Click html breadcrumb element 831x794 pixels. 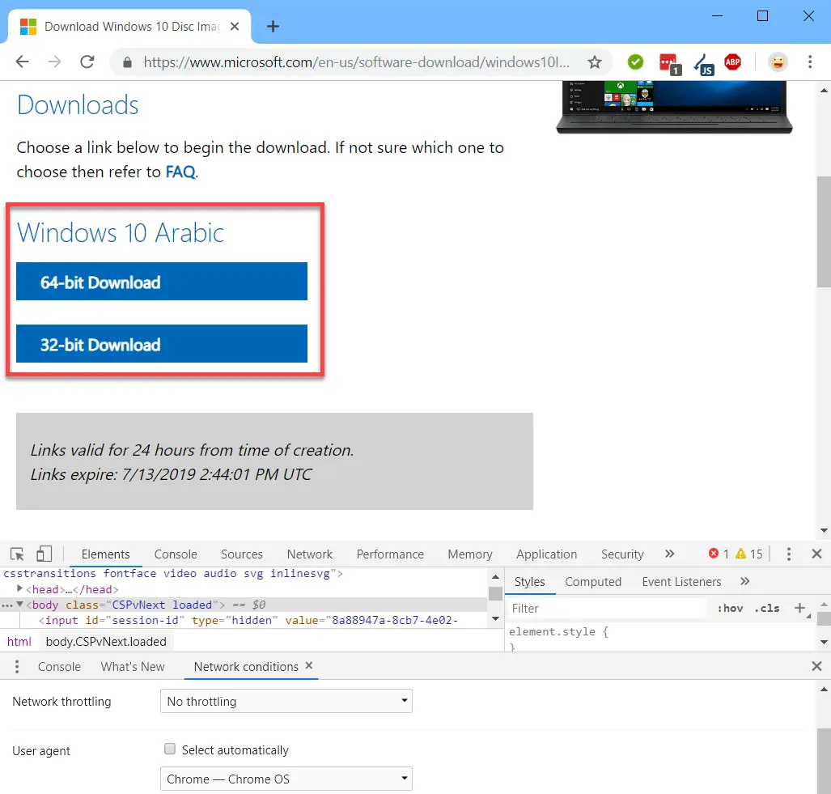19,641
